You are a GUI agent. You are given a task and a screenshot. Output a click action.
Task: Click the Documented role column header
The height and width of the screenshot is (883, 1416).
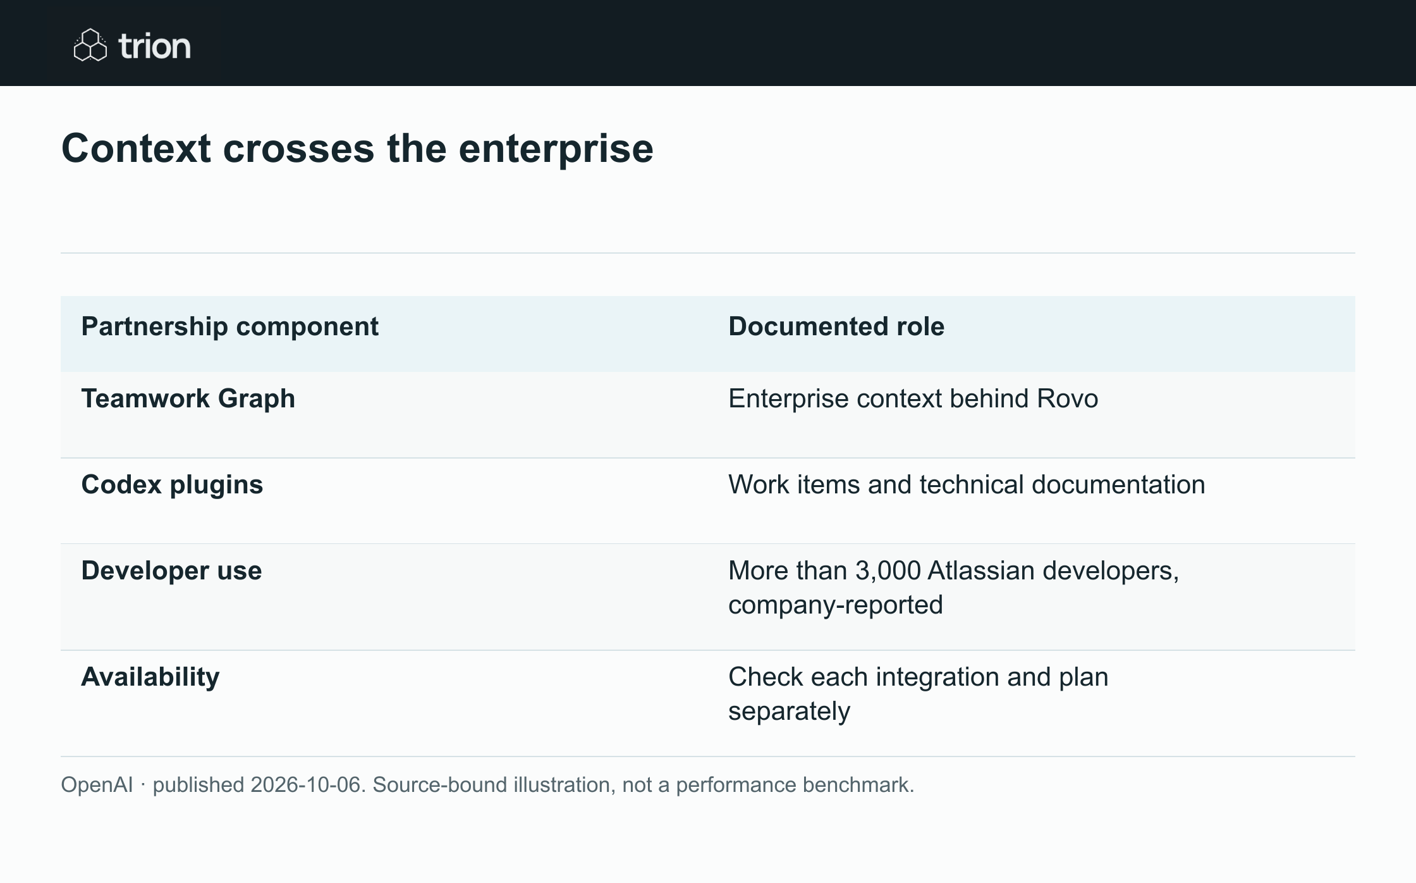pyautogui.click(x=836, y=326)
